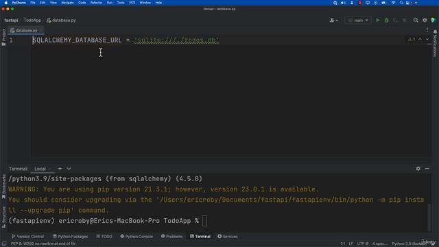Click the sqlite URL string in editor
439x247 pixels.
pyautogui.click(x=176, y=40)
